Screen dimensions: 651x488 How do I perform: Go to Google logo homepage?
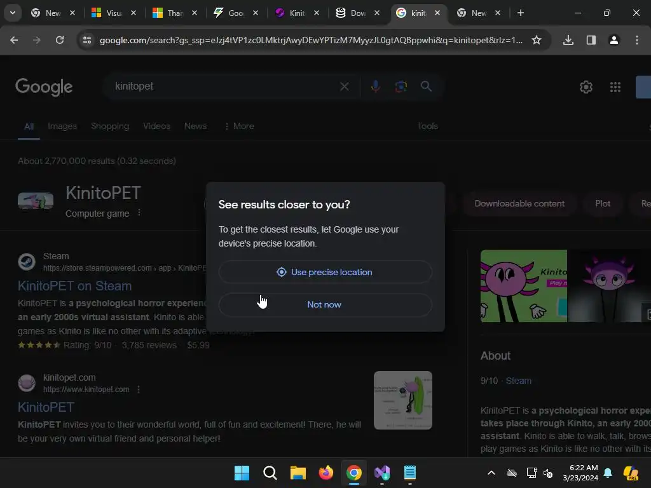[44, 86]
